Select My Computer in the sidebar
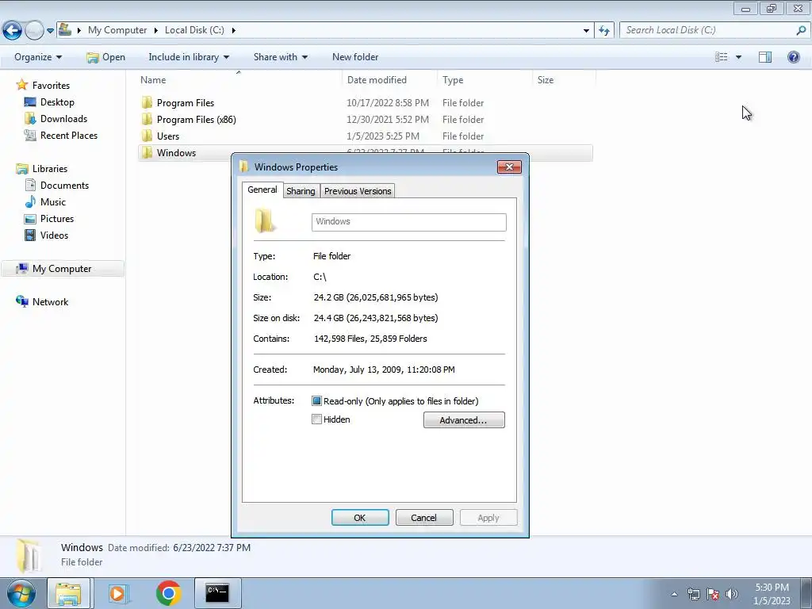Image resolution: width=812 pixels, height=609 pixels. (x=62, y=269)
